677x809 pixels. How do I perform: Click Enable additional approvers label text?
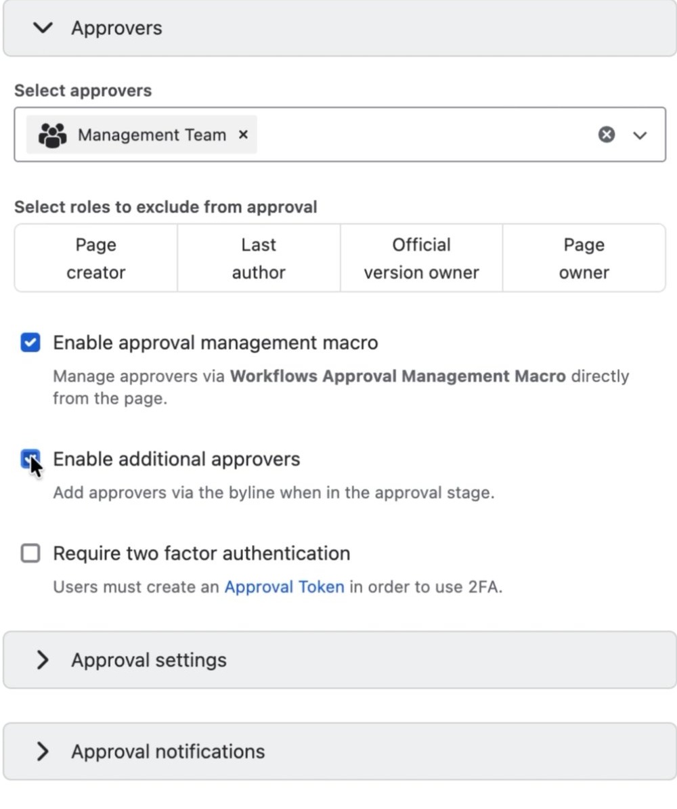[x=177, y=459]
